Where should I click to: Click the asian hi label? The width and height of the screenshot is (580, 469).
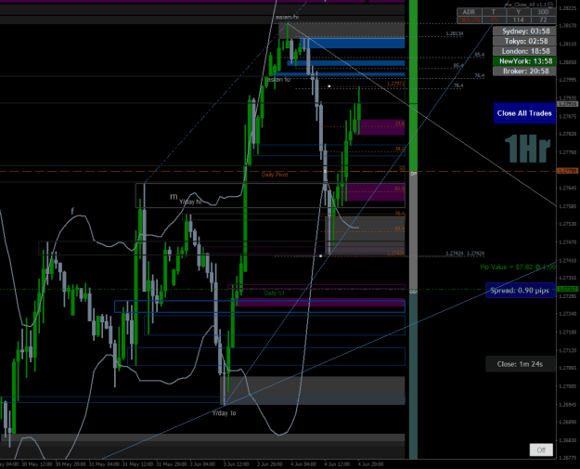coord(287,17)
